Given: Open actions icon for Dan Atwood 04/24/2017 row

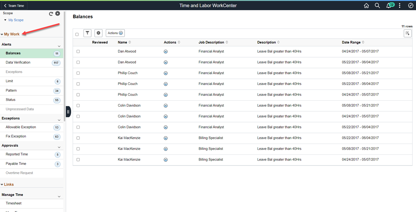Looking at the screenshot, I should (165, 51).
